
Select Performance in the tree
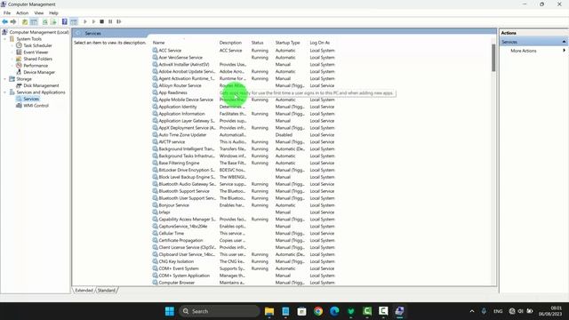click(36, 65)
